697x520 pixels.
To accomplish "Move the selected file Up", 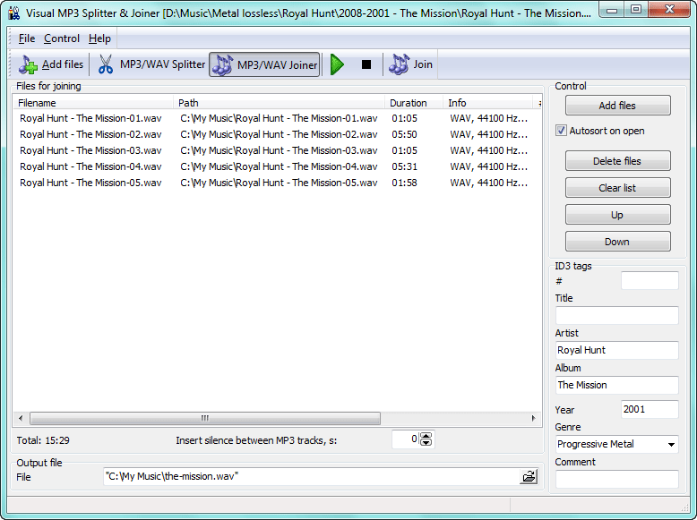I will pyautogui.click(x=617, y=215).
